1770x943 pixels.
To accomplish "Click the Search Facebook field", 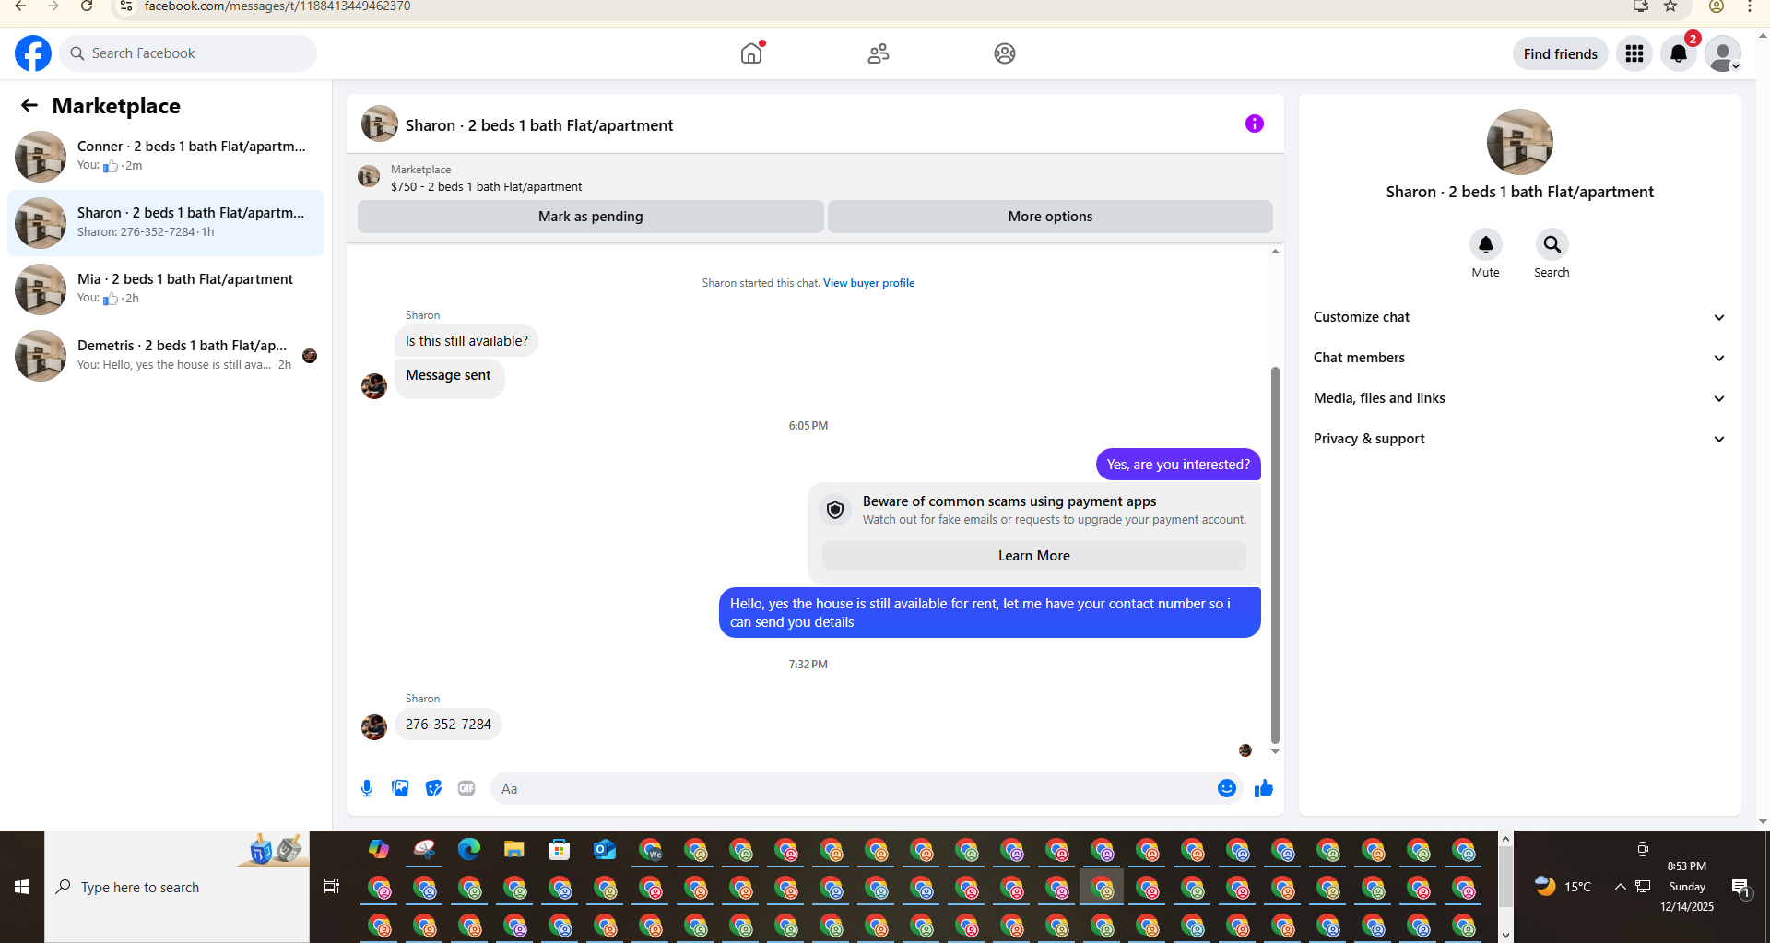I will click(188, 53).
